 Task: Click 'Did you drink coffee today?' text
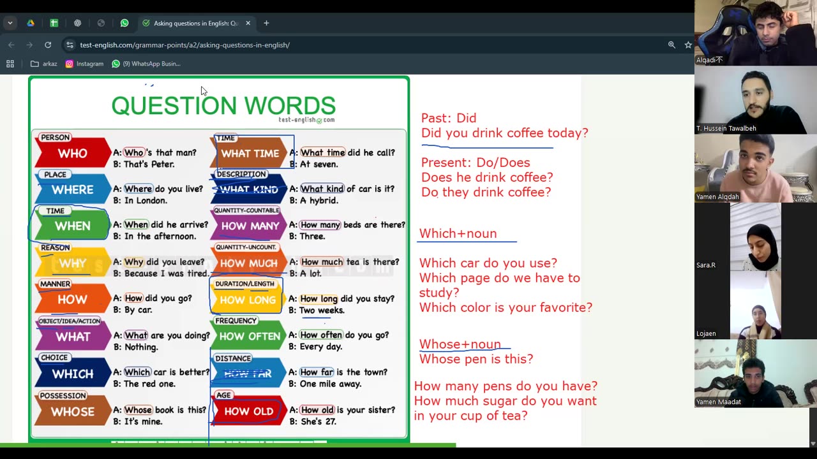pos(504,133)
